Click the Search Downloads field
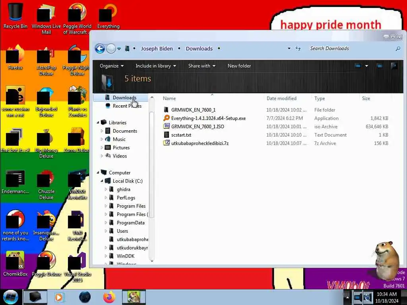Viewport: 407px width, 305px height. point(351,48)
